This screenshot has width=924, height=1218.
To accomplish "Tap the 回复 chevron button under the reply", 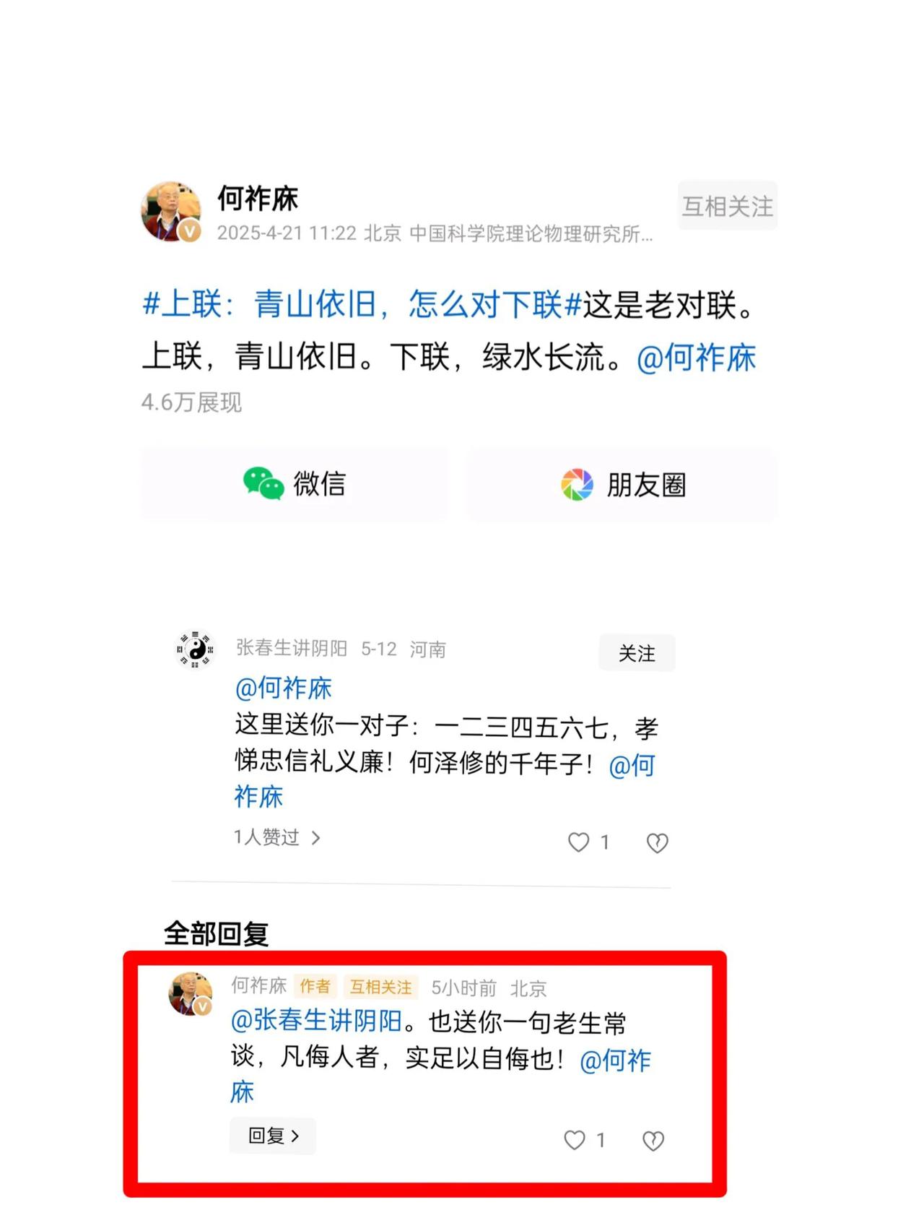I will 273,1136.
